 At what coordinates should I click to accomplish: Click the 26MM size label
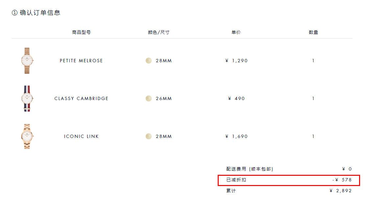(x=164, y=98)
